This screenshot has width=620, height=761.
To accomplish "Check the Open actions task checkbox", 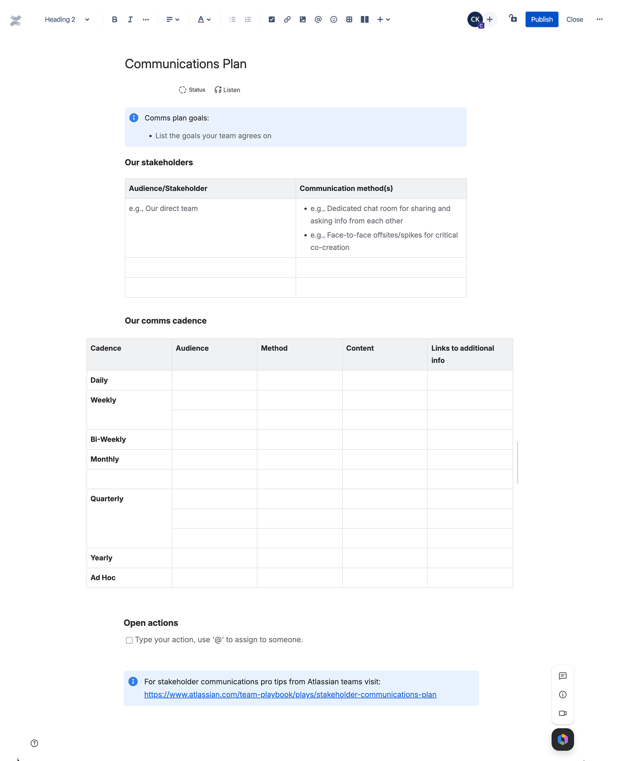I will tap(129, 639).
